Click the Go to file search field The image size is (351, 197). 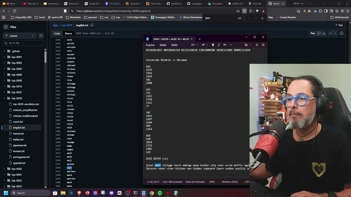23,43
